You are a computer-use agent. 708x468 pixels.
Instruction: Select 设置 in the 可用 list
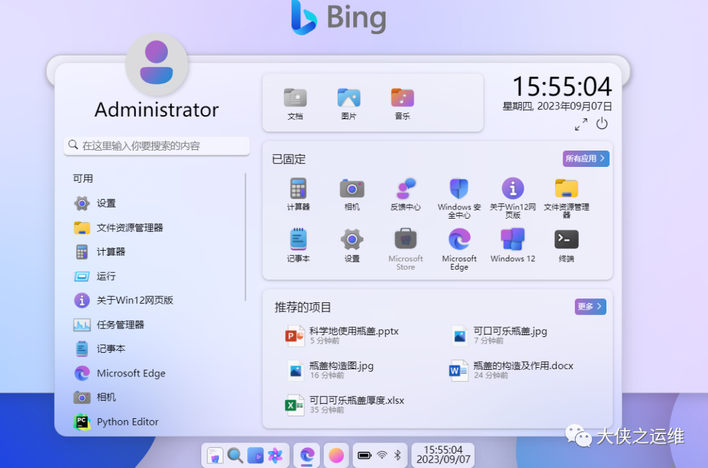tap(156, 204)
